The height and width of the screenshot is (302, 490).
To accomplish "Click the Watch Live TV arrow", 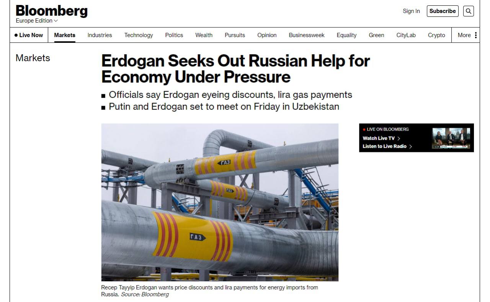I will (x=399, y=139).
